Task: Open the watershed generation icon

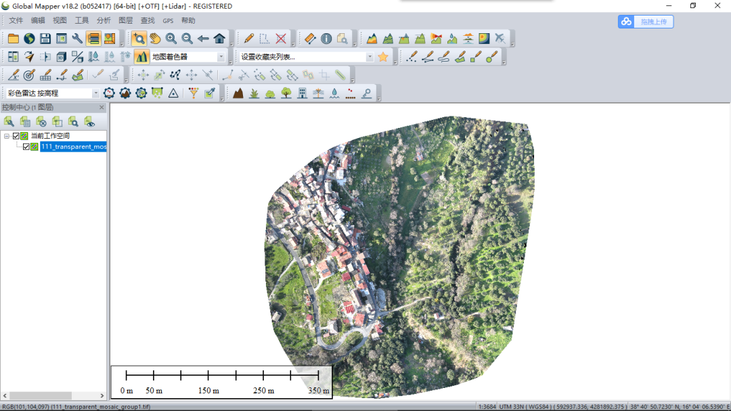Action: pyautogui.click(x=451, y=39)
